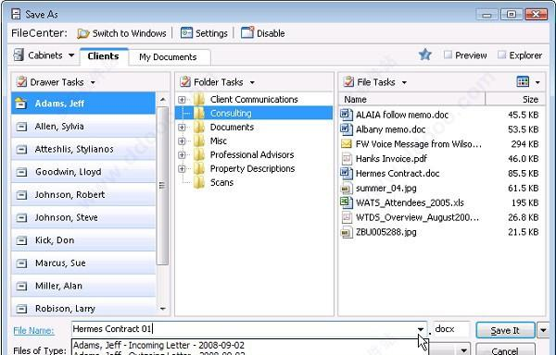The width and height of the screenshot is (556, 355).
Task: Click the Cancel button
Action: point(505,349)
